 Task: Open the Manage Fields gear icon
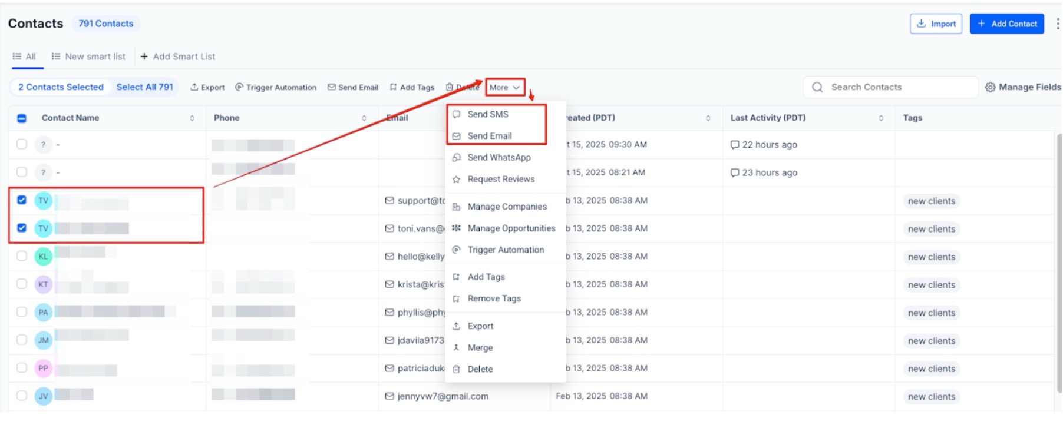pos(990,87)
